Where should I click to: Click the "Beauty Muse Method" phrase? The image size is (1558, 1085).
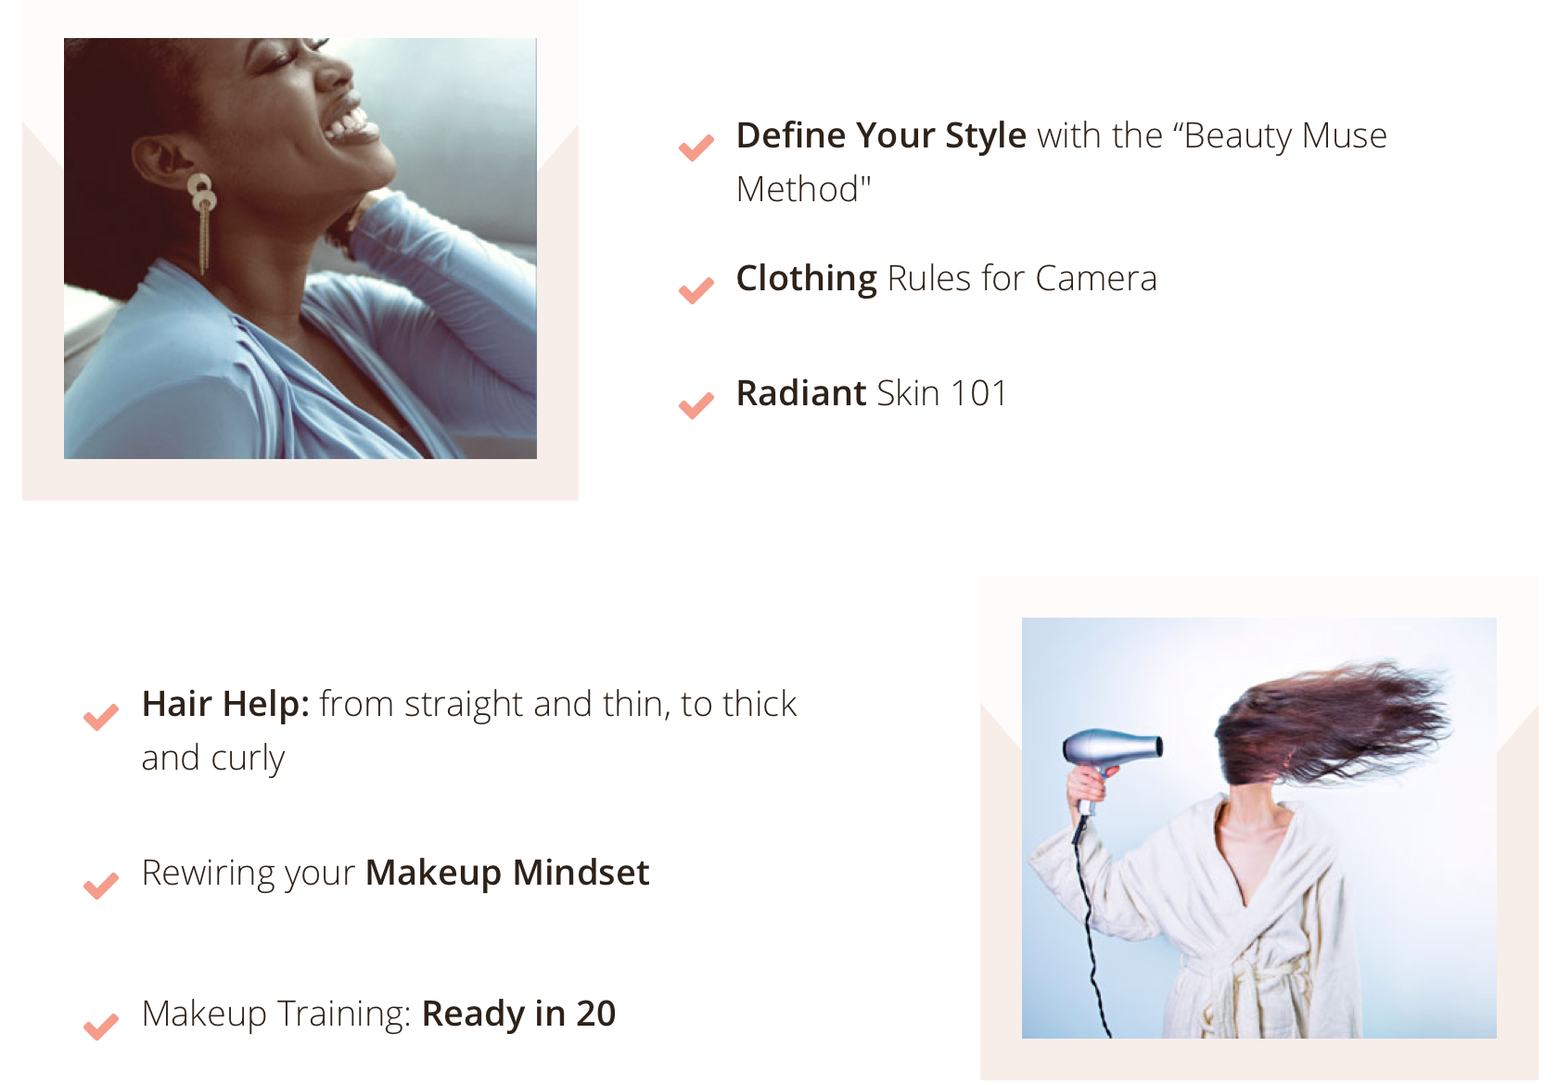(x=1062, y=162)
